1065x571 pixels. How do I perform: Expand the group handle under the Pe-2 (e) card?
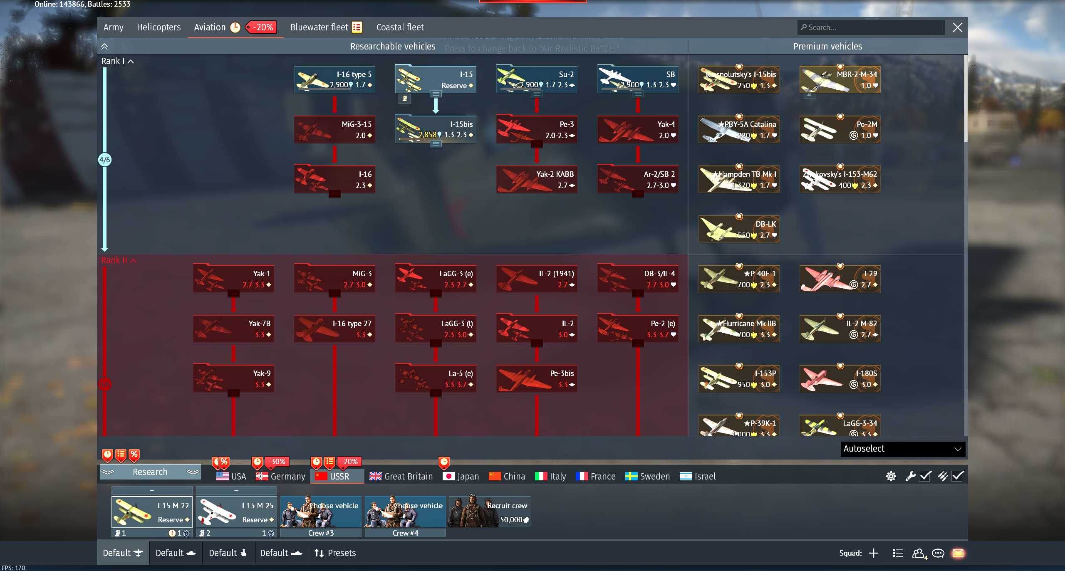pyautogui.click(x=638, y=344)
